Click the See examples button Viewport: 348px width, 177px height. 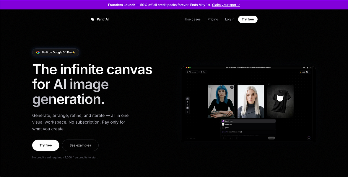(x=80, y=145)
